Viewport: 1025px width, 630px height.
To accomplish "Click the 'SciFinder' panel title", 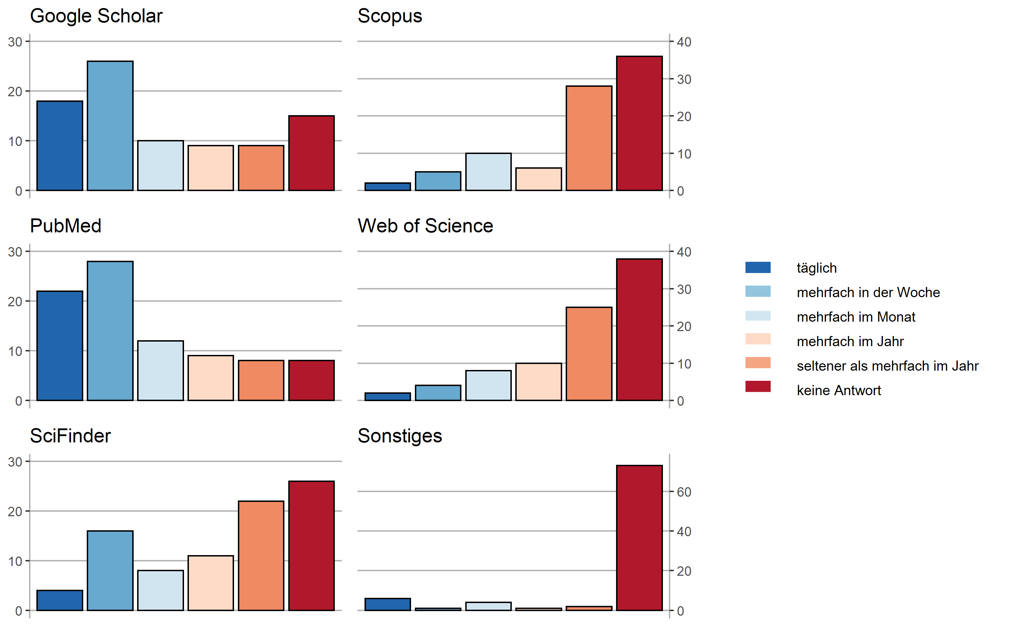I will pos(70,436).
